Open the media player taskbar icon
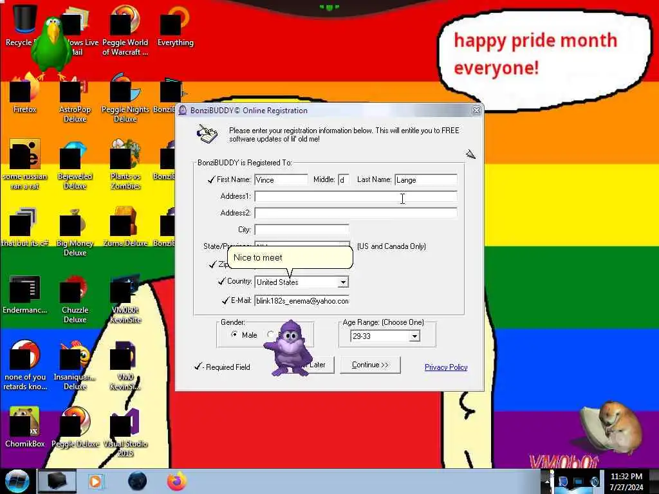This screenshot has width=659, height=494. click(95, 481)
